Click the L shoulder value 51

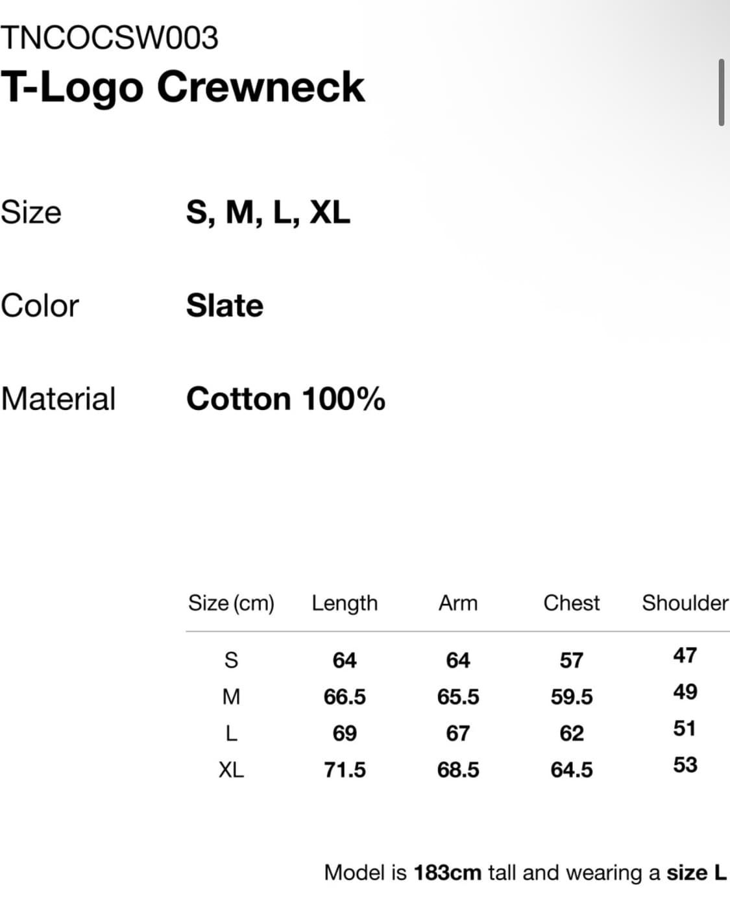pos(685,728)
